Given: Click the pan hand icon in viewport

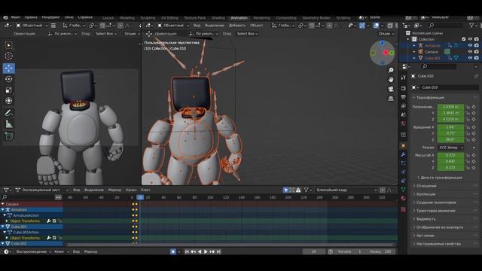Looking at the screenshot, I should [x=391, y=80].
